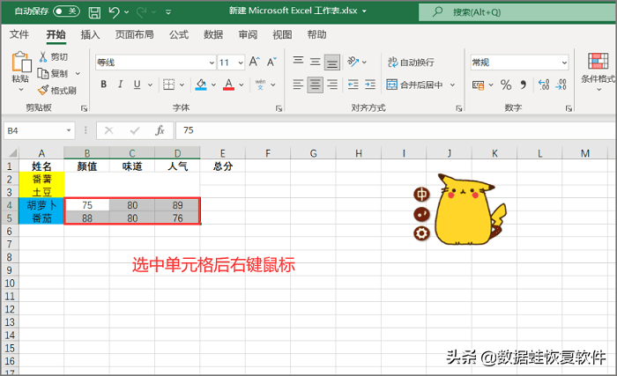Open the fill color dropdown arrow
Screen dimensions: 617x376
213,85
